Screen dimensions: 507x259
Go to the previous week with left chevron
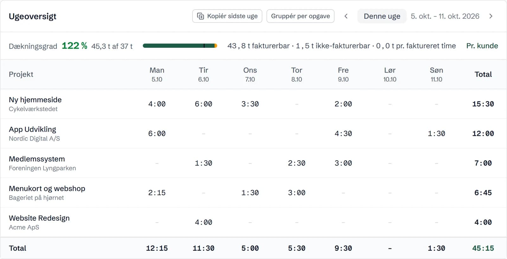pos(346,16)
